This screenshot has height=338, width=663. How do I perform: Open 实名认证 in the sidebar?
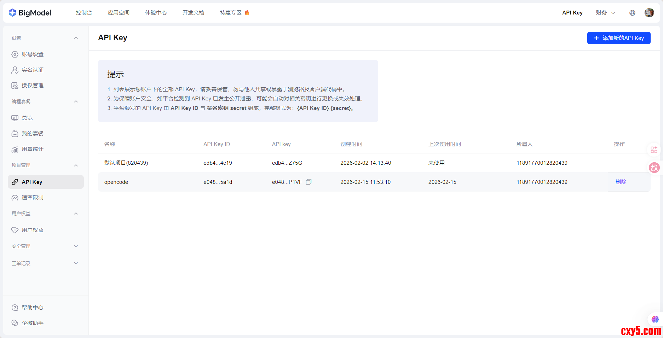click(33, 70)
